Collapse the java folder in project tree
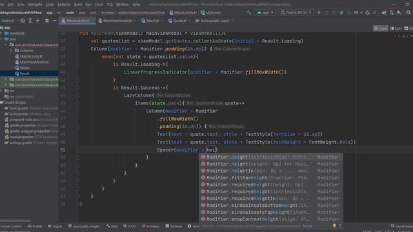The width and height of the screenshot is (413, 232). (x=1, y=39)
